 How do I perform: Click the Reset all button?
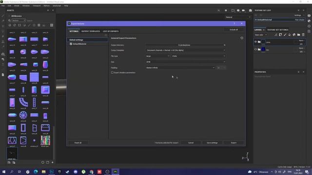coord(78,142)
